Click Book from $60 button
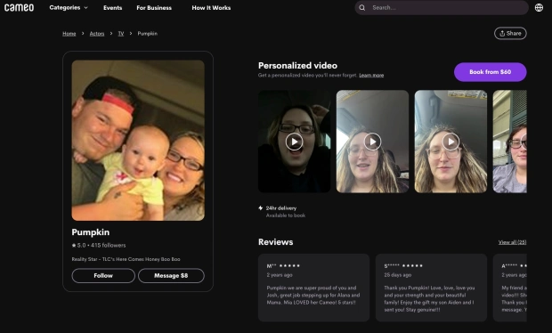Screen dimensions: 552x333 pos(490,72)
